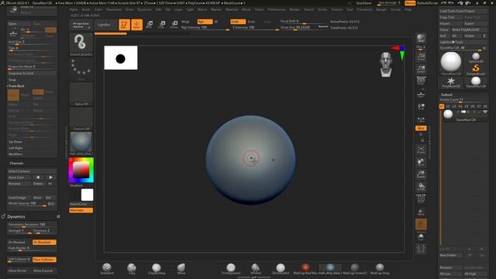The width and height of the screenshot is (496, 279).
Task: Toggle the Zadd button
Action: pos(238,22)
